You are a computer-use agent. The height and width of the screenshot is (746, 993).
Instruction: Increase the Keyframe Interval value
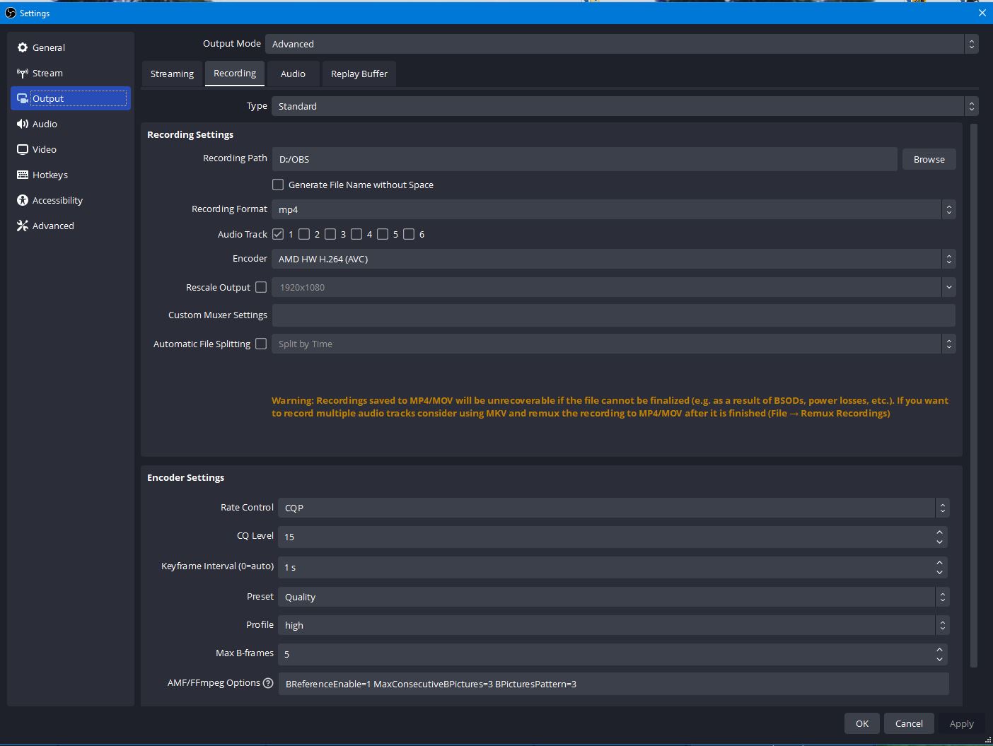coord(939,562)
